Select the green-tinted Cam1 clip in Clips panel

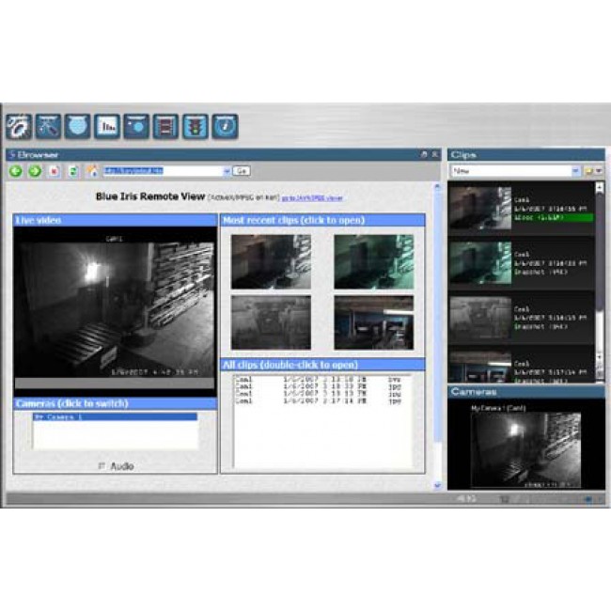click(522, 263)
